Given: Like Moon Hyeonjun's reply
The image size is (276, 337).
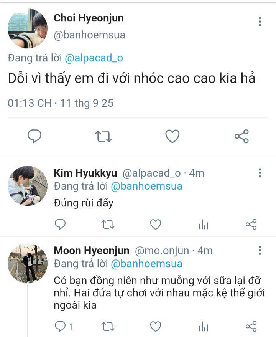Looking at the screenshot, I should [155, 327].
